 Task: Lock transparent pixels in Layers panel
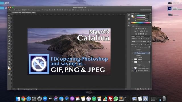point(135,44)
